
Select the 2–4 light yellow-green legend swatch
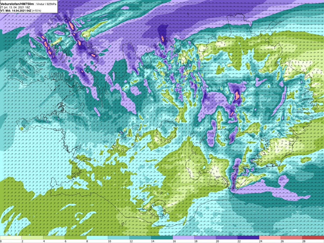pos(32,238)
